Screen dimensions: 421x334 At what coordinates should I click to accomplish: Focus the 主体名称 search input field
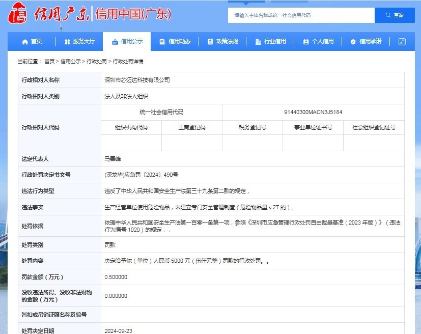click(x=300, y=15)
